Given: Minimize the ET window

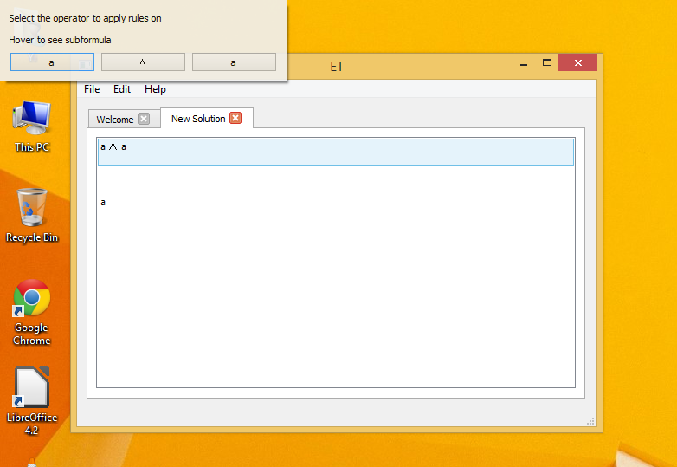Looking at the screenshot, I should pyautogui.click(x=524, y=63).
